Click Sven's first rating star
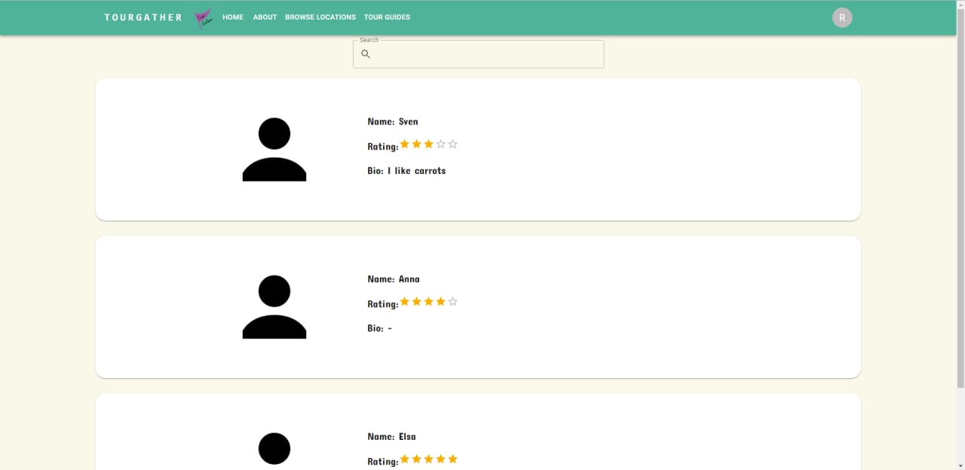The image size is (965, 470). (x=405, y=144)
